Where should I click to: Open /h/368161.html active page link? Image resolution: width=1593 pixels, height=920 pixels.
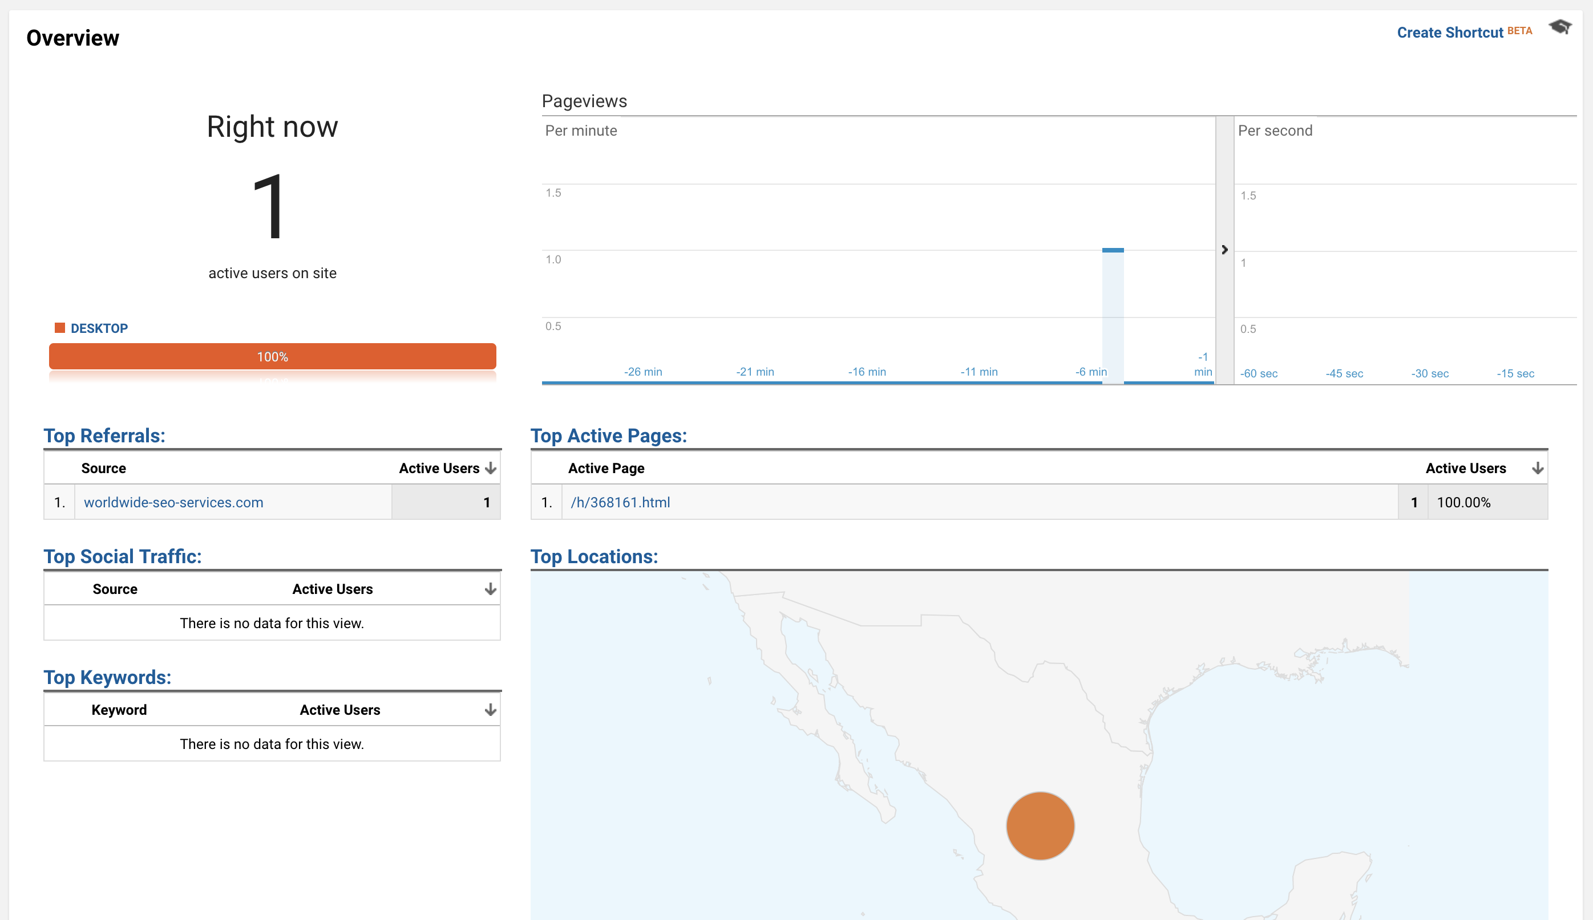tap(620, 503)
